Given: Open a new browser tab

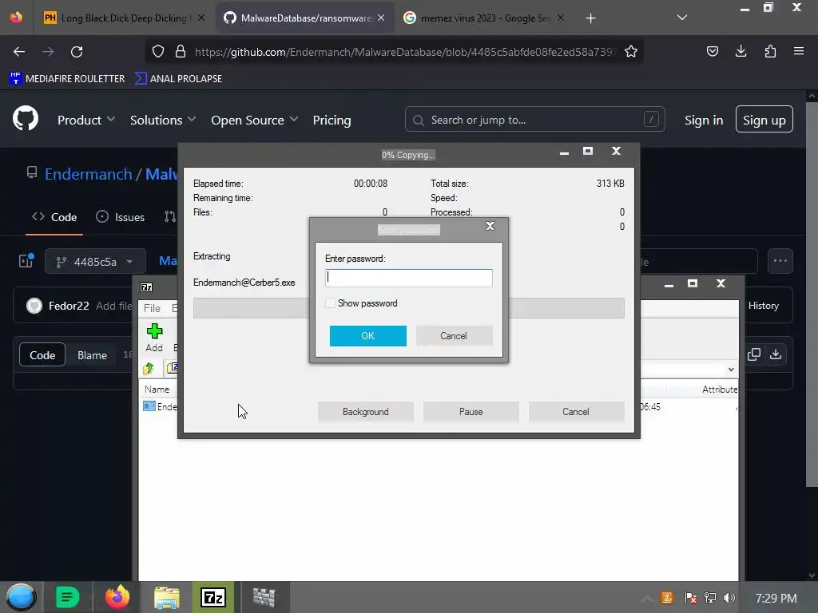Looking at the screenshot, I should [590, 18].
